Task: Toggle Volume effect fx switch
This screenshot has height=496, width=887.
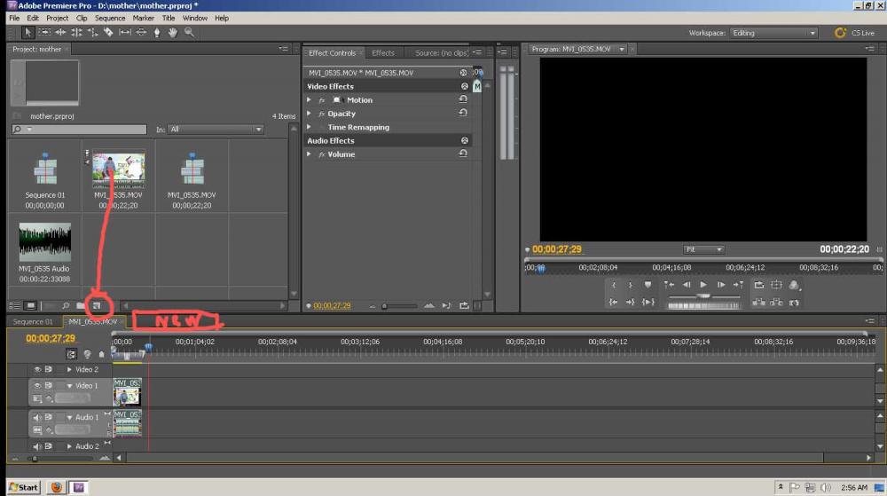Action: (x=321, y=154)
